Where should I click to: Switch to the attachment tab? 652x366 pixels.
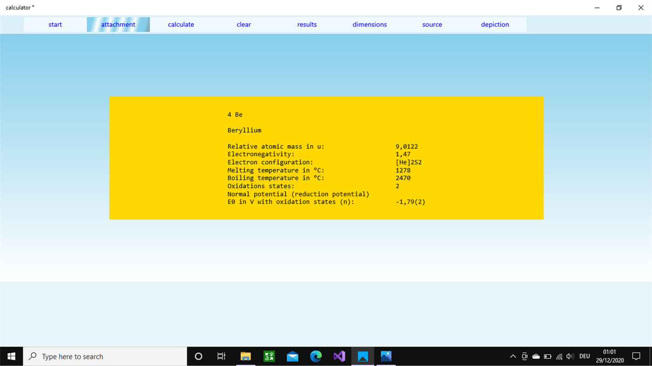[118, 24]
